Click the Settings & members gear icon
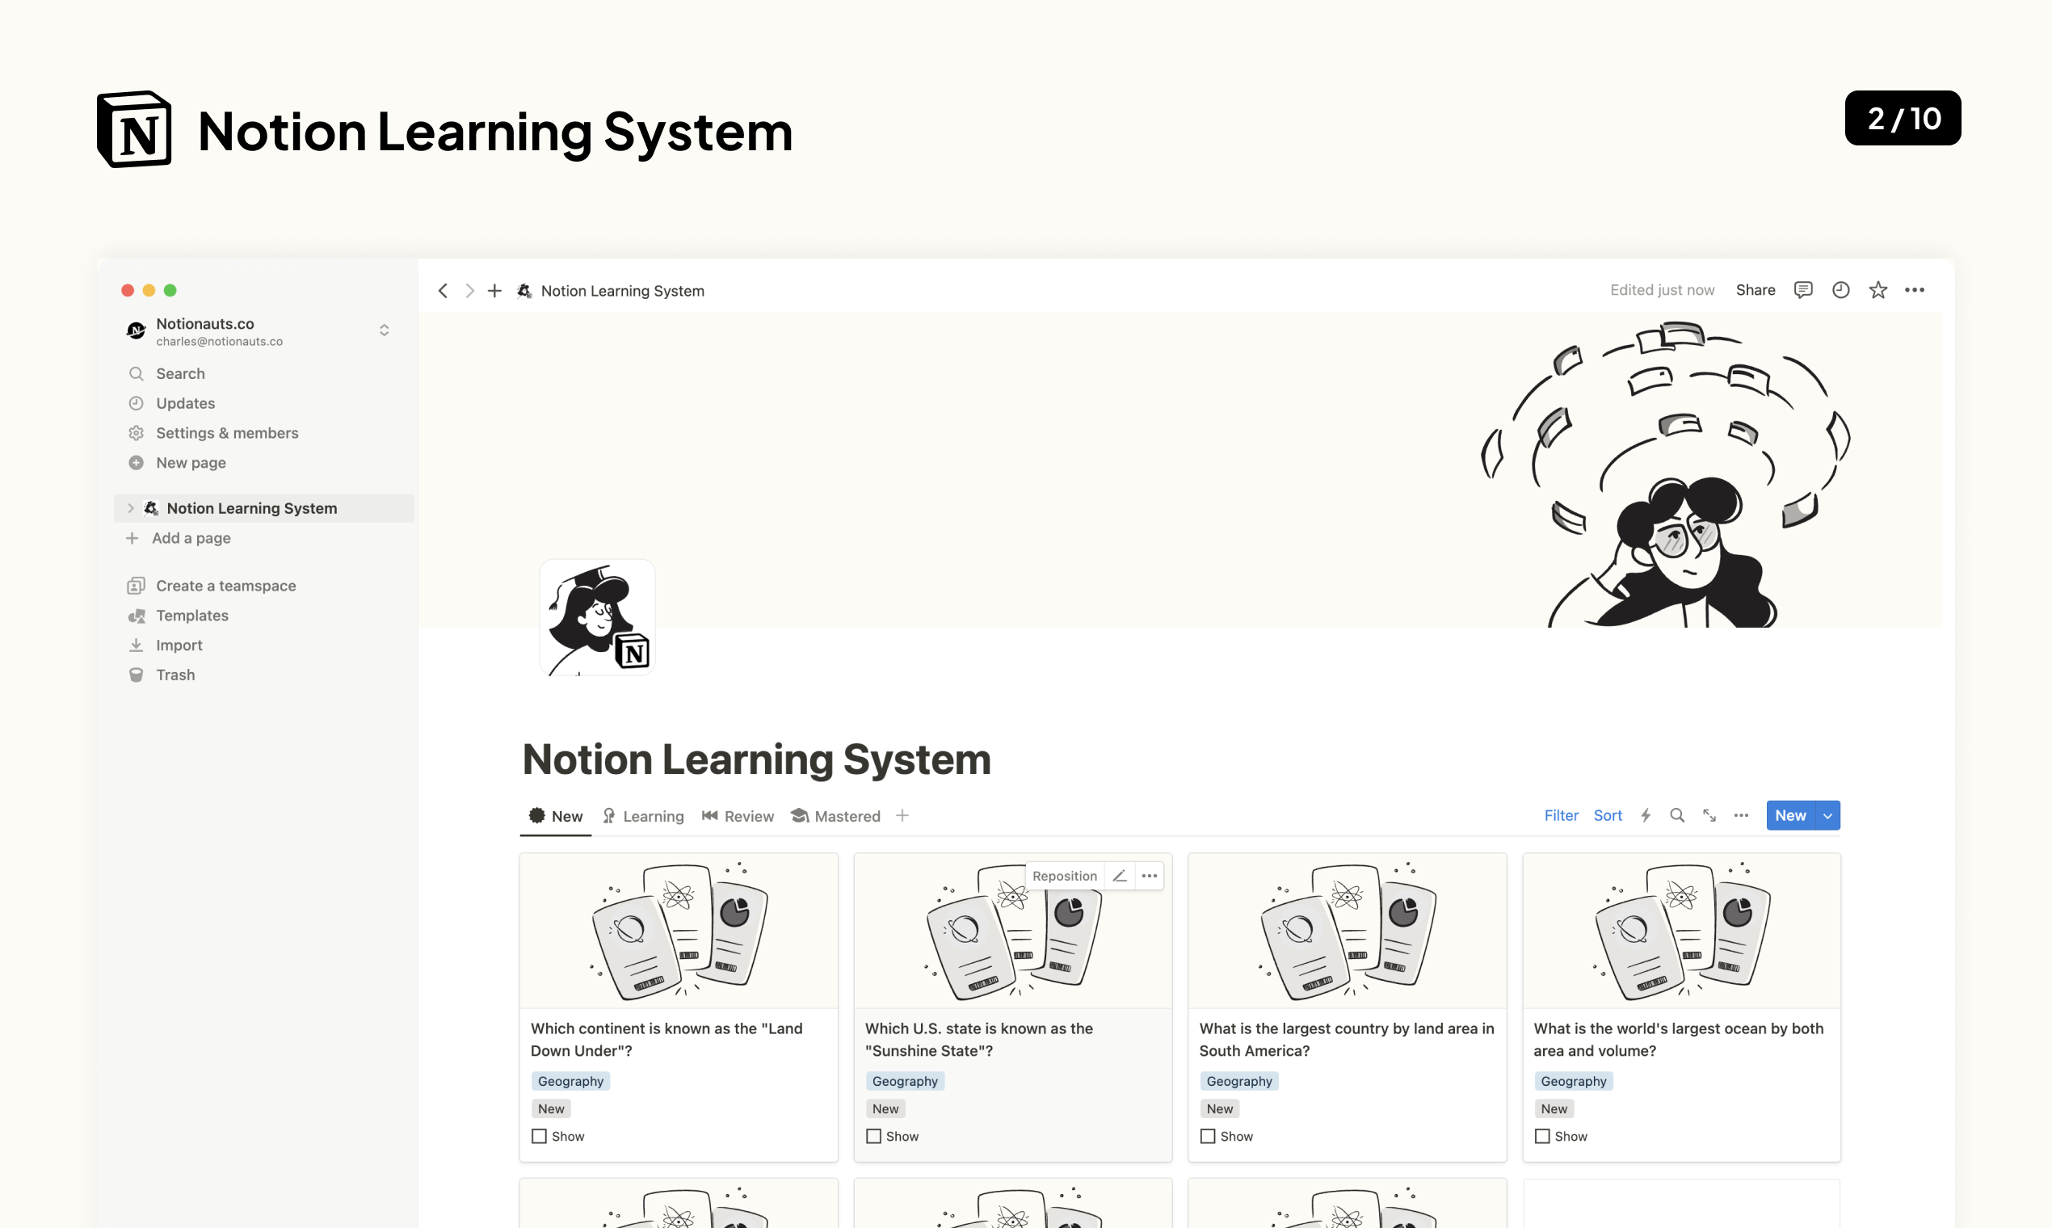The image size is (2052, 1228). point(137,433)
